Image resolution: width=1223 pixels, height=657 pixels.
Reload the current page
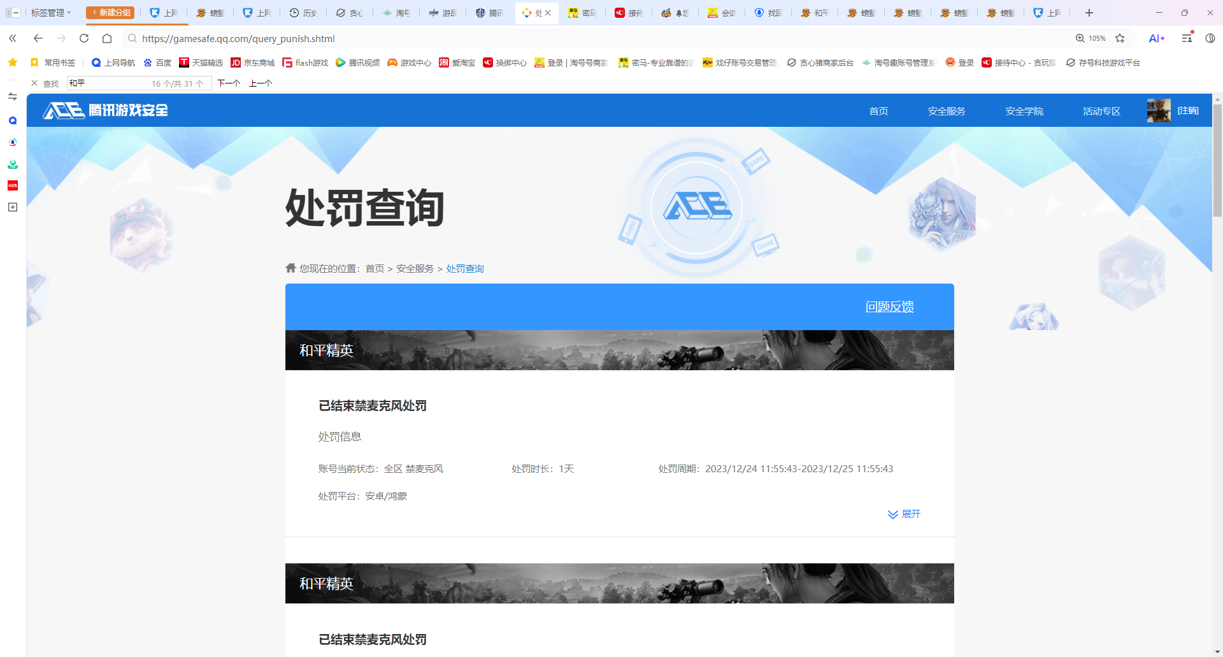[x=83, y=38]
